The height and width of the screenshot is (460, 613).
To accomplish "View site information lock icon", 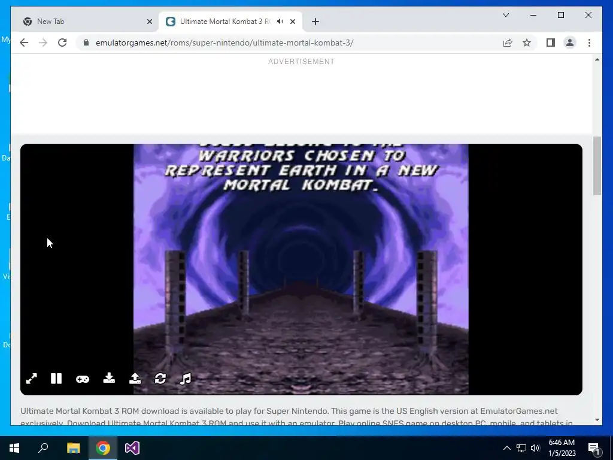I will coord(86,43).
